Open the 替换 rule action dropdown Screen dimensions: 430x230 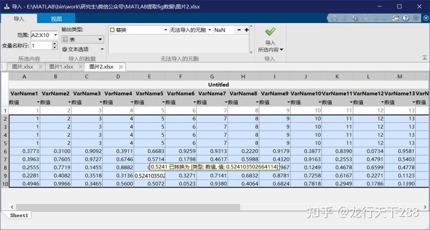click(x=165, y=30)
